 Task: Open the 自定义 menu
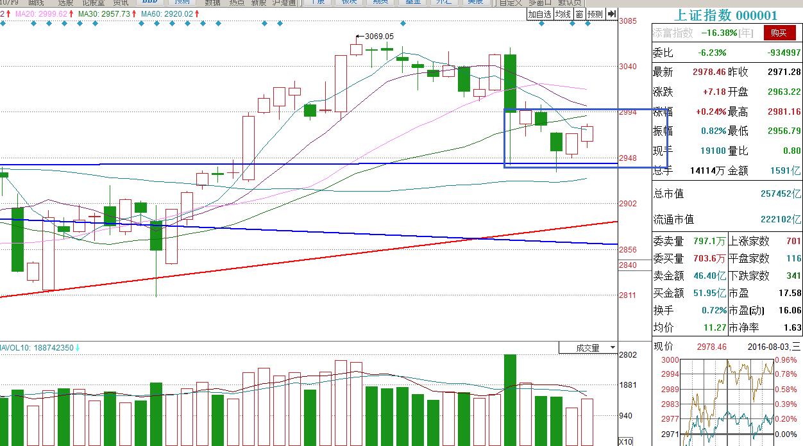[511, 3]
